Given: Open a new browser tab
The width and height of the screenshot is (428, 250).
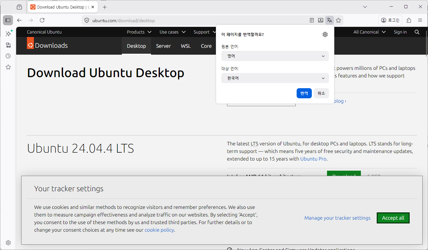Looking at the screenshot, I should click(105, 7).
